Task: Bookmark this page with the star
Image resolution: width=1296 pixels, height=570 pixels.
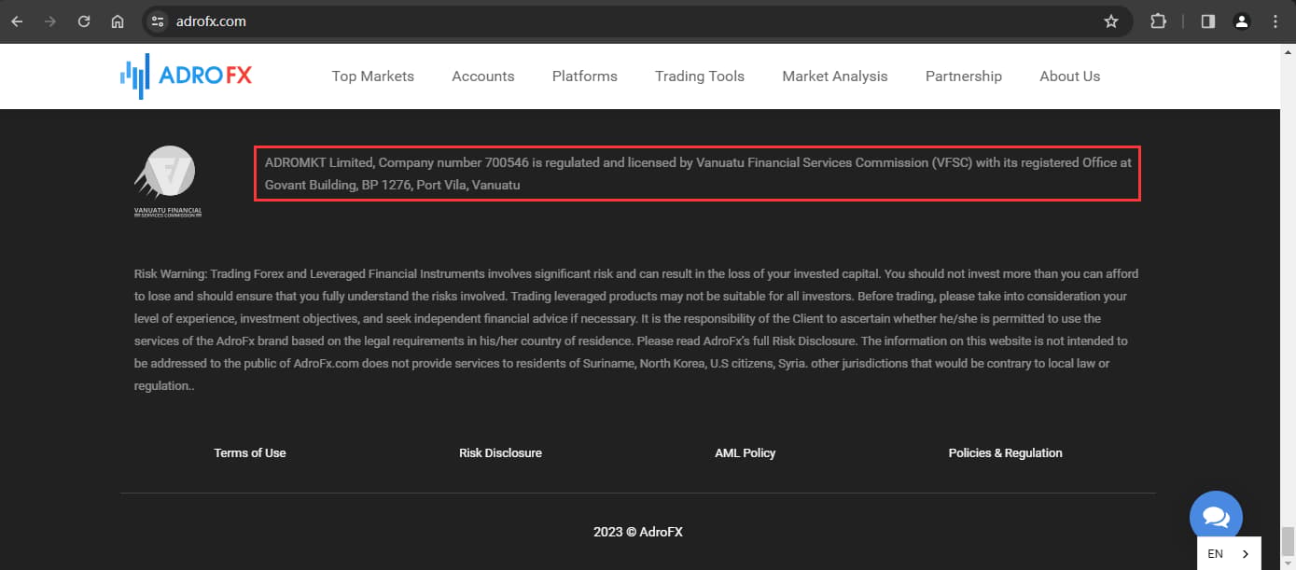Action: [1110, 21]
